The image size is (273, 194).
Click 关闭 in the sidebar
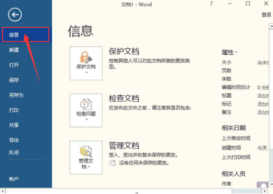click(14, 153)
